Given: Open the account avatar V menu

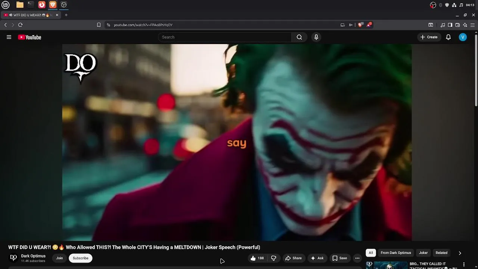Looking at the screenshot, I should (x=463, y=37).
